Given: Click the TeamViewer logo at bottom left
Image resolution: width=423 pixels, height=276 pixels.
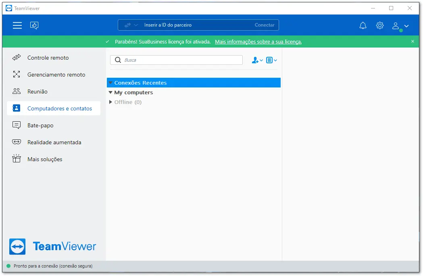Looking at the screenshot, I should 52,246.
